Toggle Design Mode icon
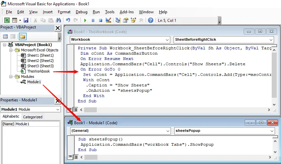The width and height of the screenshot is (281, 164). coord(108,20)
